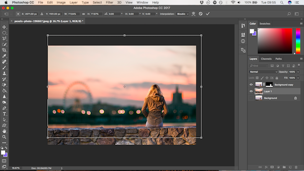Viewport: 304px width, 171px height.
Task: Open the Fill slider dropdown arrow
Action: coord(298,78)
